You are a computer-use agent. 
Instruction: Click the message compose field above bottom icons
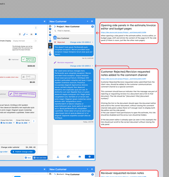(74, 152)
